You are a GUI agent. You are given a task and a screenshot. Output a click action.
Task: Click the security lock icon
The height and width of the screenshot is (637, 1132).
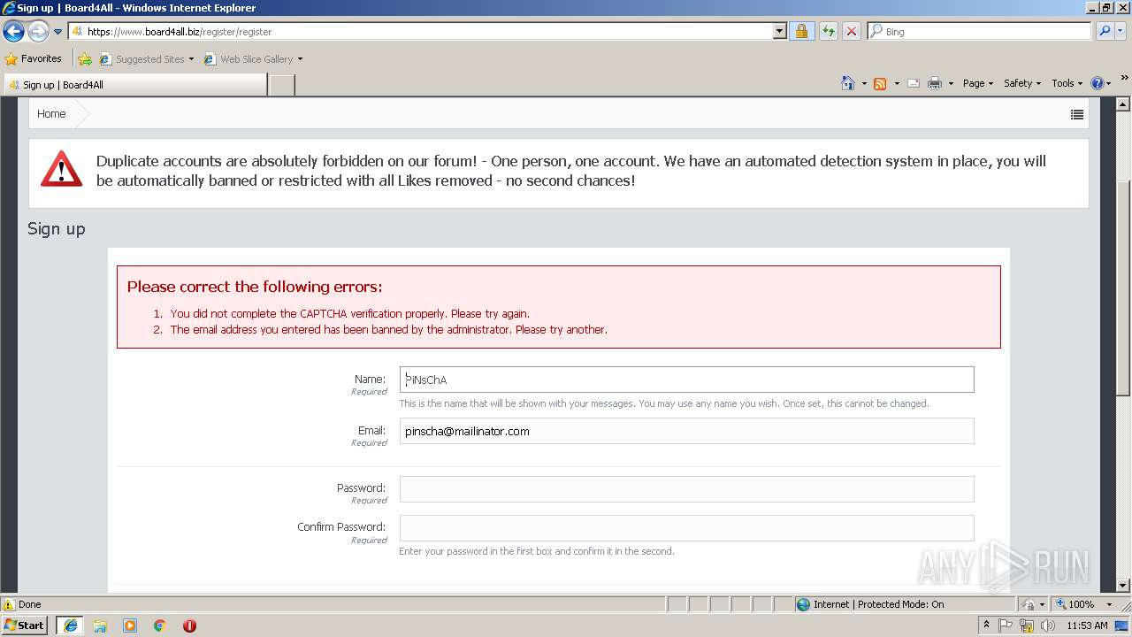[801, 32]
